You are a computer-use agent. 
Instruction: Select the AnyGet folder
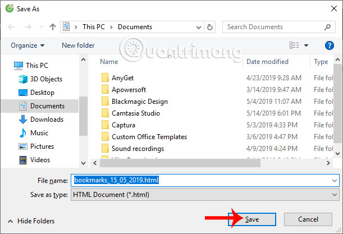(122, 78)
